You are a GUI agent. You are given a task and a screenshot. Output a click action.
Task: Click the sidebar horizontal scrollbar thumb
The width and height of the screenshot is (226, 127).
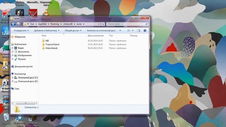(26, 103)
